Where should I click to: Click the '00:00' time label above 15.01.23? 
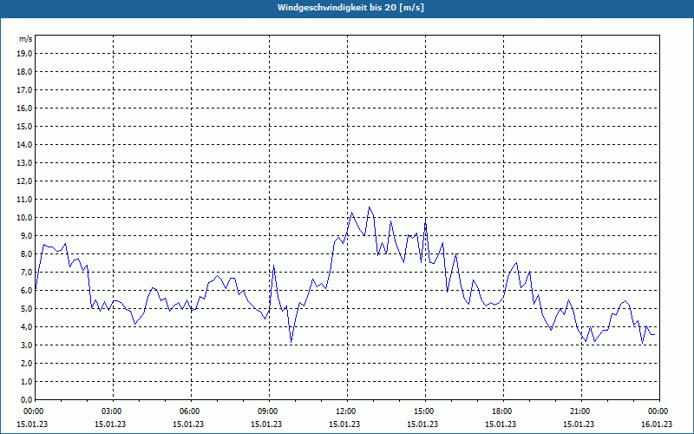tap(32, 411)
